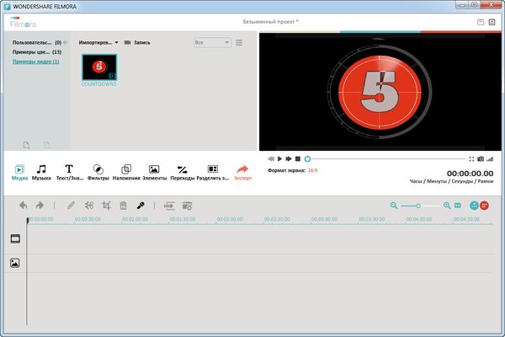The width and height of the screenshot is (505, 337).
Task: Click the red round button in timeline toolbar
Action: point(484,206)
